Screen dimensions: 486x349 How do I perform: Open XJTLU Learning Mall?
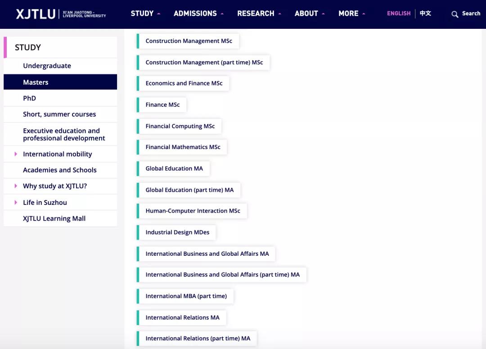tap(60, 218)
